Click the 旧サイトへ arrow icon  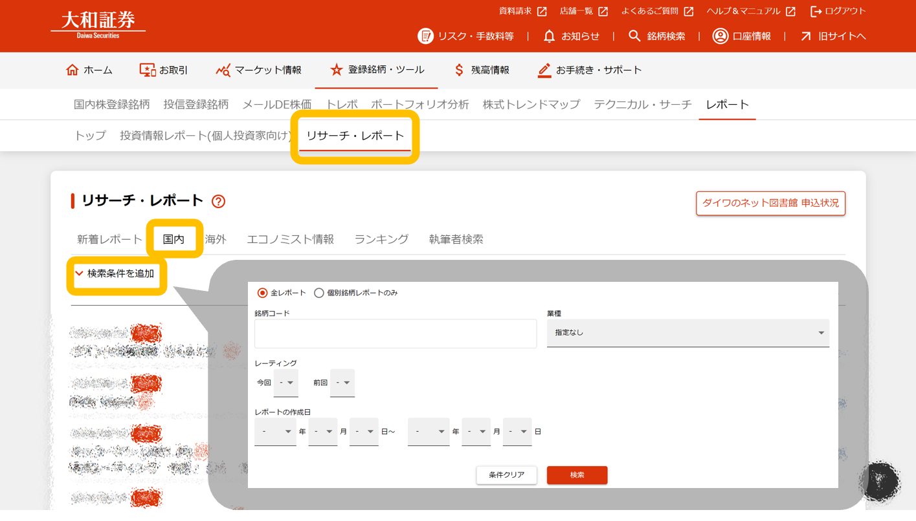(x=806, y=36)
